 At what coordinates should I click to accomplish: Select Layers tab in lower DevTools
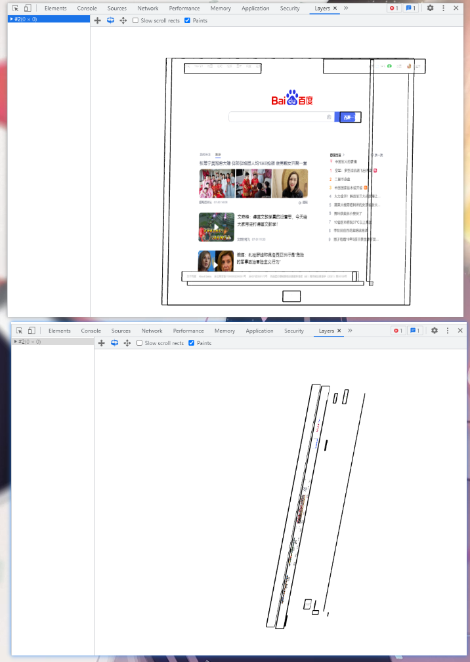tap(326, 331)
